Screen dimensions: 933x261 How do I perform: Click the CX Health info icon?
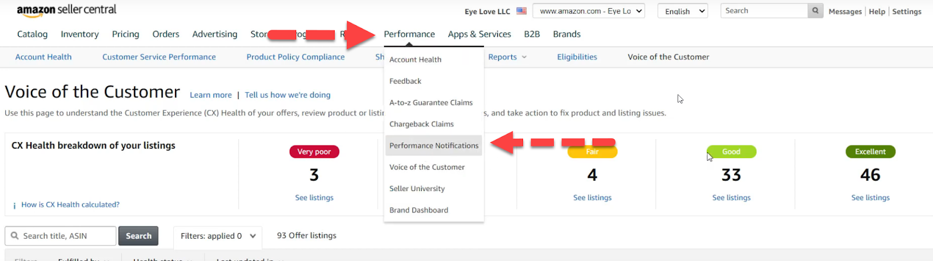pos(14,206)
